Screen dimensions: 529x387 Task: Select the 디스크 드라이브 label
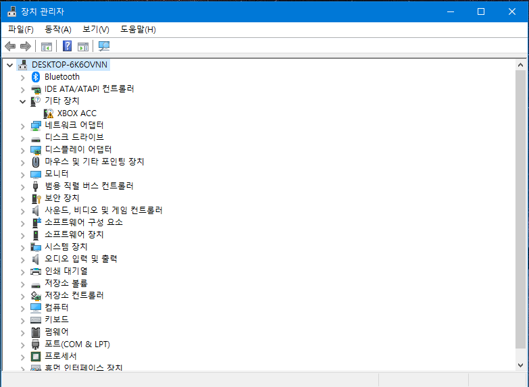coord(74,137)
